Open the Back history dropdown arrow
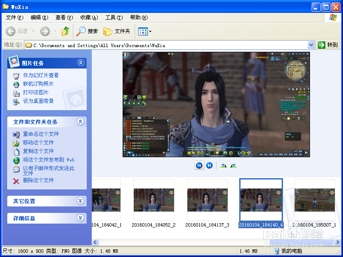The height and width of the screenshot is (257, 343). (x=33, y=31)
